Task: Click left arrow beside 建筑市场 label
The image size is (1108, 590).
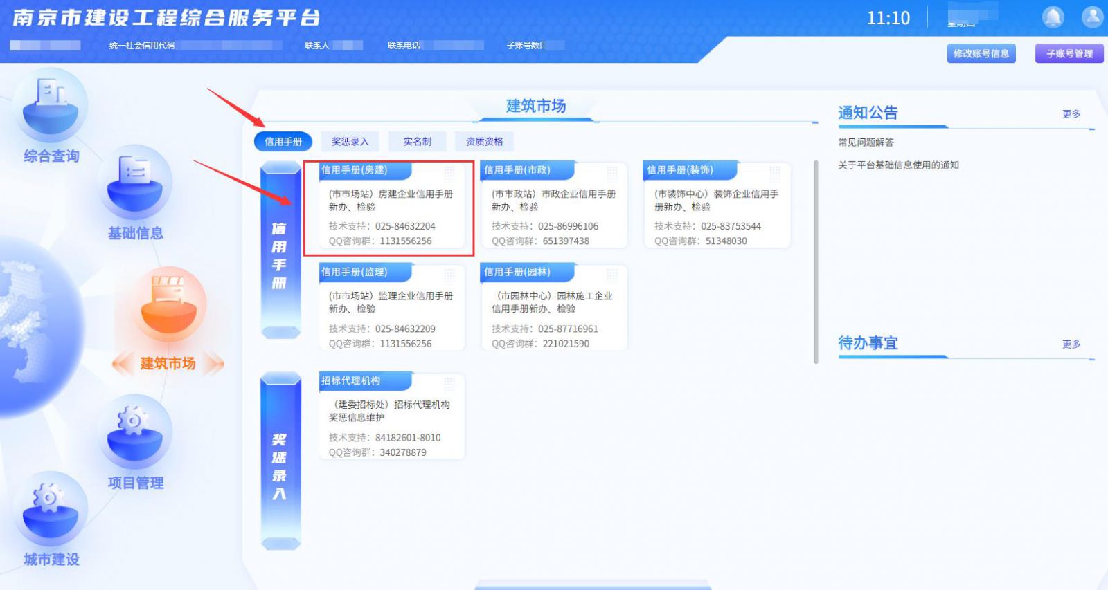Action: [x=123, y=362]
